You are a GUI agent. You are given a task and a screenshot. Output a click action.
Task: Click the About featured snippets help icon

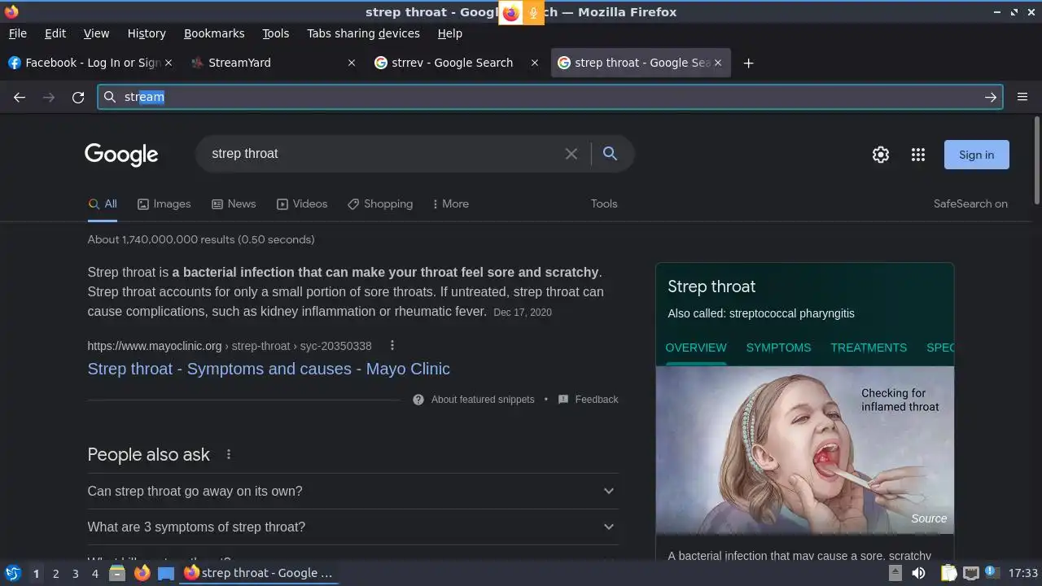pyautogui.click(x=418, y=400)
